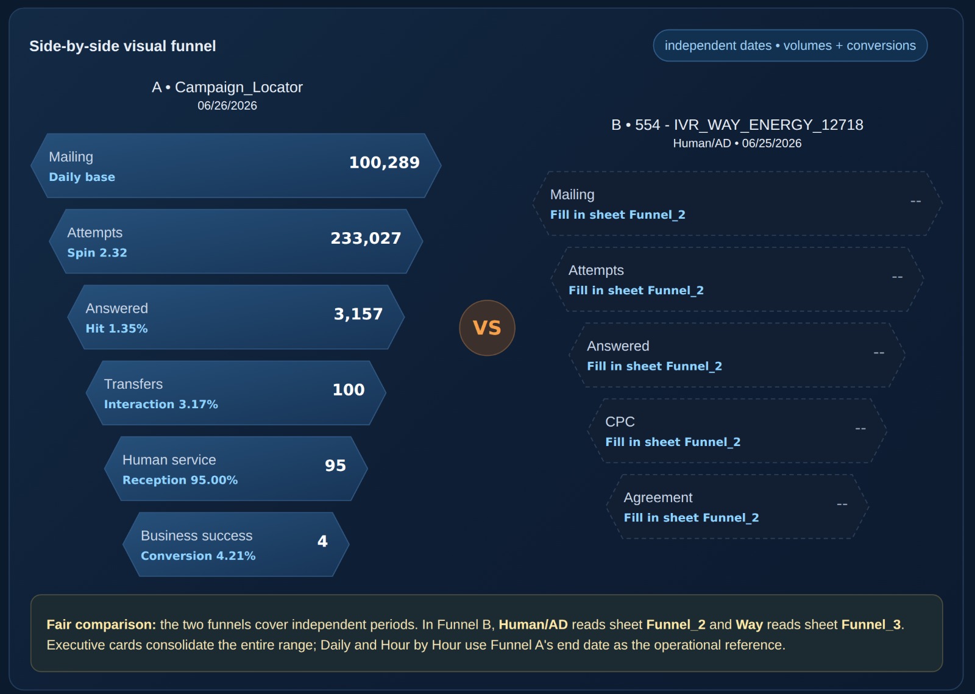Open the Answered stage with 3,157
The image size is (975, 694).
pyautogui.click(x=236, y=317)
